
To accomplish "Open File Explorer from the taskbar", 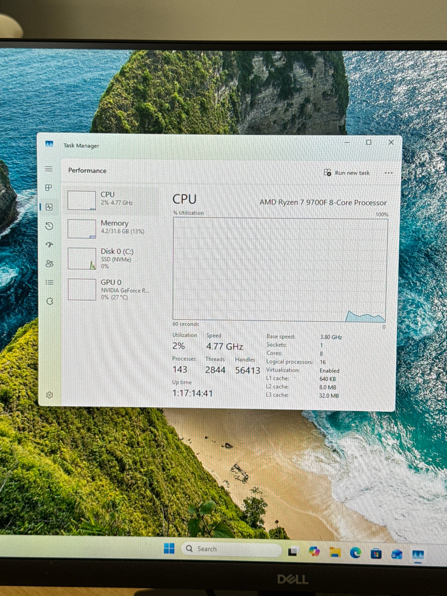I will (335, 552).
